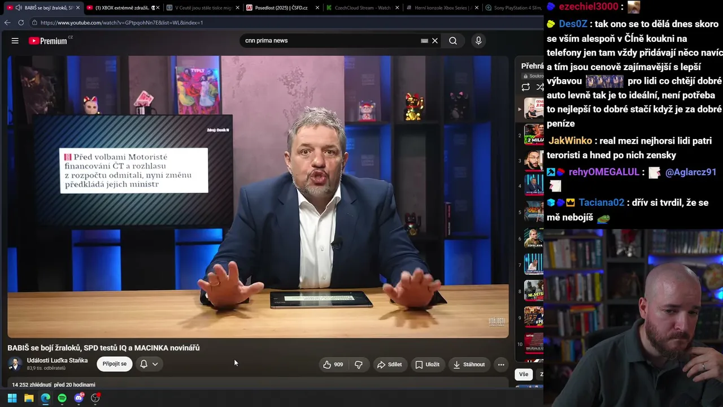
Task: Open chat user JakWinko's name
Action: pyautogui.click(x=570, y=141)
